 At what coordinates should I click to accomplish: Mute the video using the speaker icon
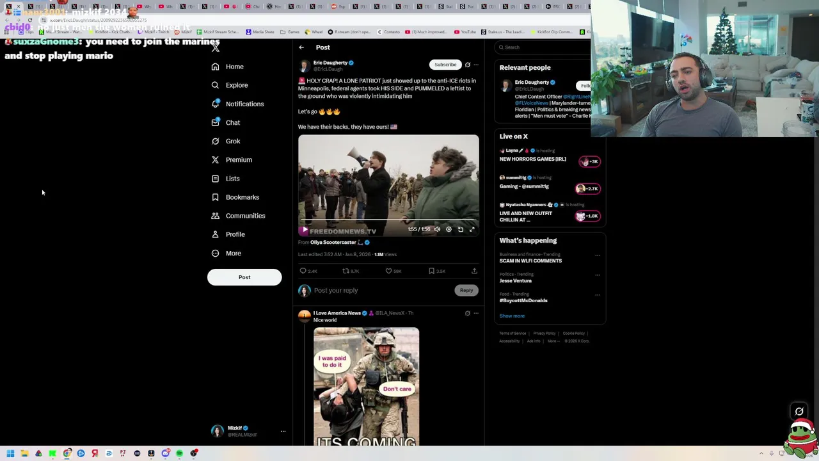coord(437,229)
